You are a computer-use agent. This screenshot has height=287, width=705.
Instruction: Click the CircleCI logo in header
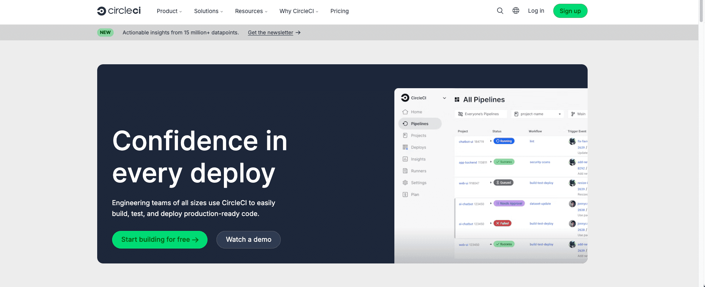click(119, 11)
